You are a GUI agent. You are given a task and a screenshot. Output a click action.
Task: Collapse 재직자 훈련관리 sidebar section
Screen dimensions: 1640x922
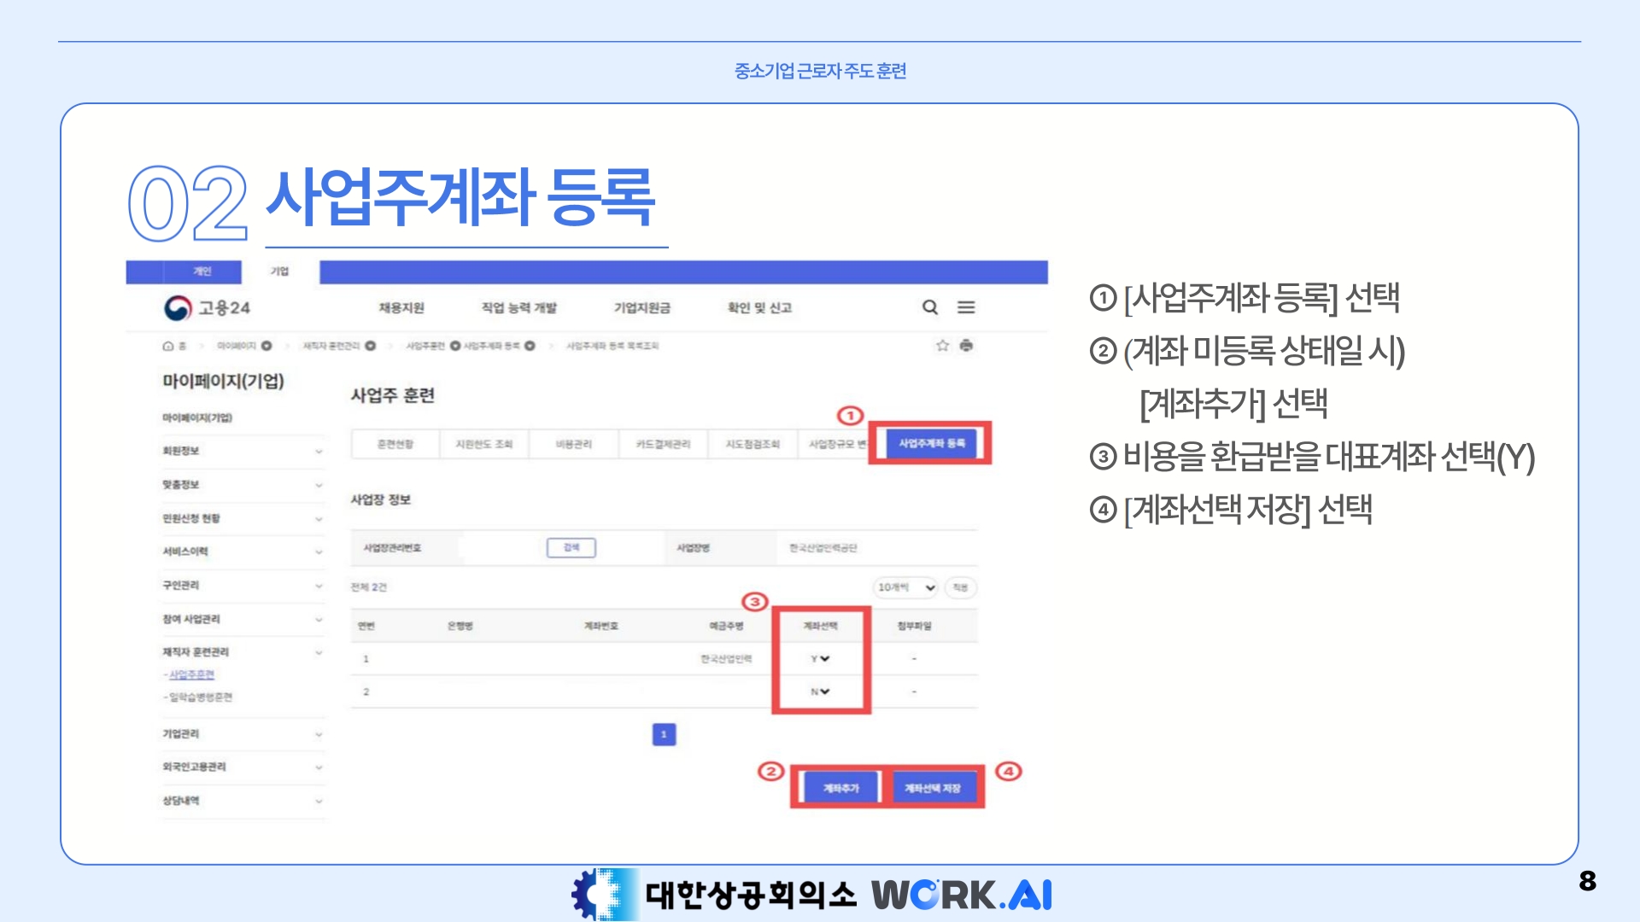[318, 652]
